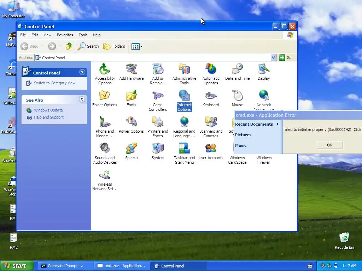Open the Views dropdown button
The height and width of the screenshot is (271, 362).
pos(137,46)
